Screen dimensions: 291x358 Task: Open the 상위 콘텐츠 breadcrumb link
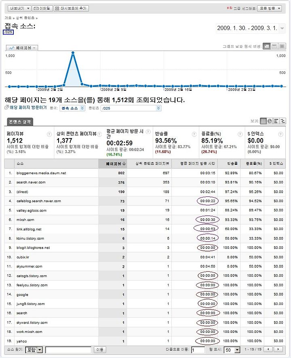point(25,18)
